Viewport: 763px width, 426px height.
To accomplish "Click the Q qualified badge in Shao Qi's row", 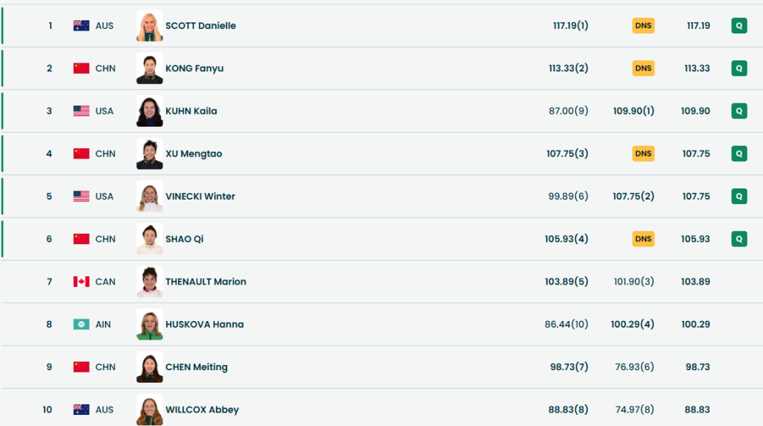I will [x=739, y=239].
